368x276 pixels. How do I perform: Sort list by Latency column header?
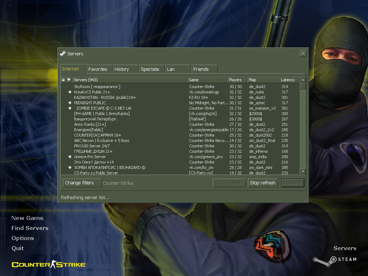(x=290, y=80)
